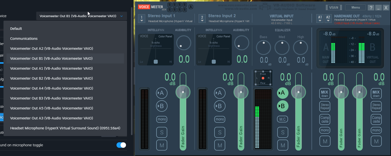
Task: Open Stereo Input 2 device selector
Action: [x=202, y=18]
